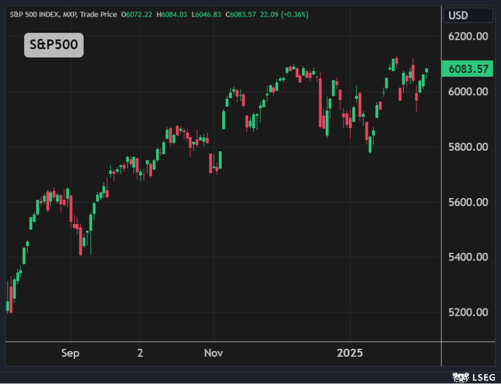Click the 5400.00 price axis label
The height and width of the screenshot is (384, 501).
point(468,257)
